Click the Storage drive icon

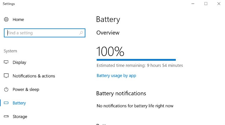pos(6,116)
